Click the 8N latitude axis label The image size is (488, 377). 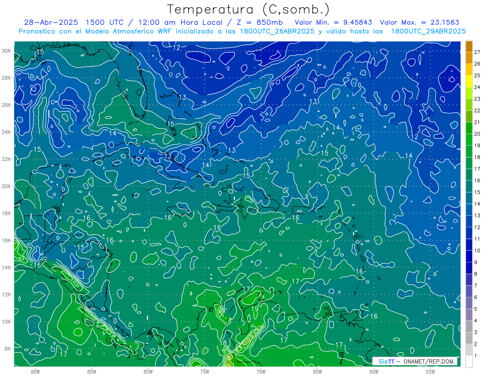pos(7,349)
